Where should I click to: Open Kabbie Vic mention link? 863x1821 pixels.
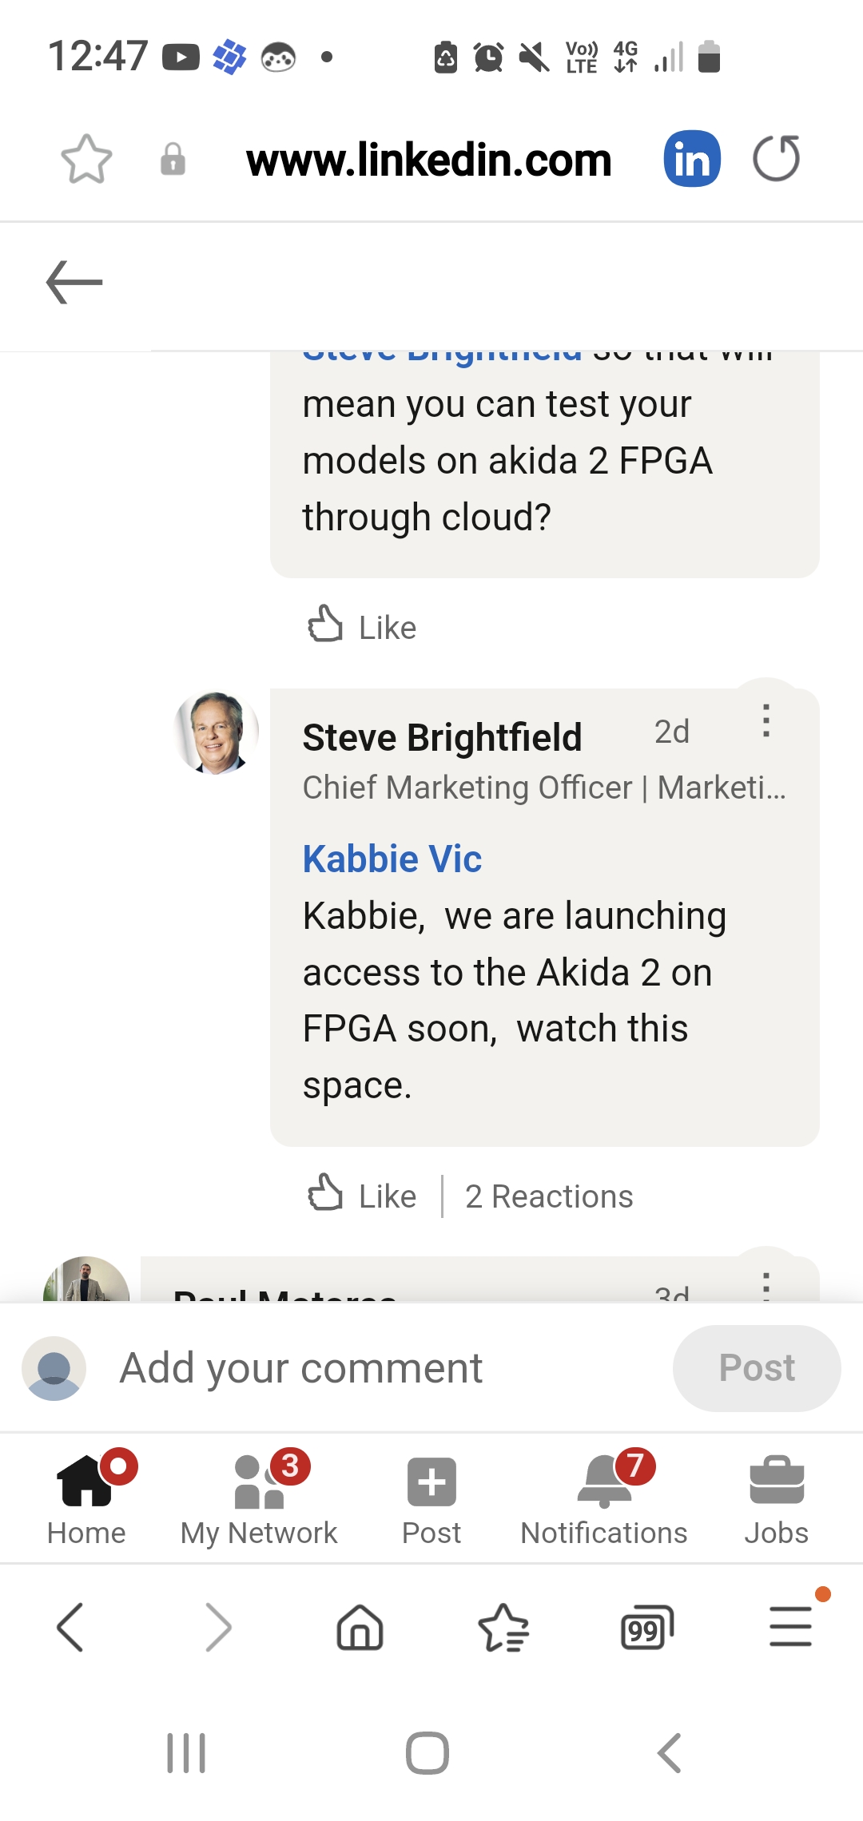[x=392, y=859]
